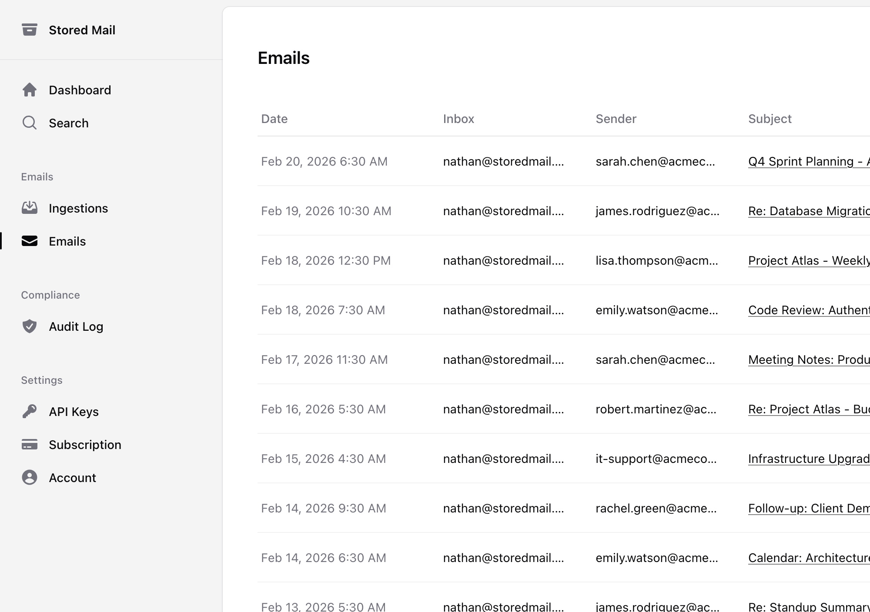This screenshot has width=870, height=612.
Task: Open the Dashboard menu item
Action: pyautogui.click(x=80, y=90)
